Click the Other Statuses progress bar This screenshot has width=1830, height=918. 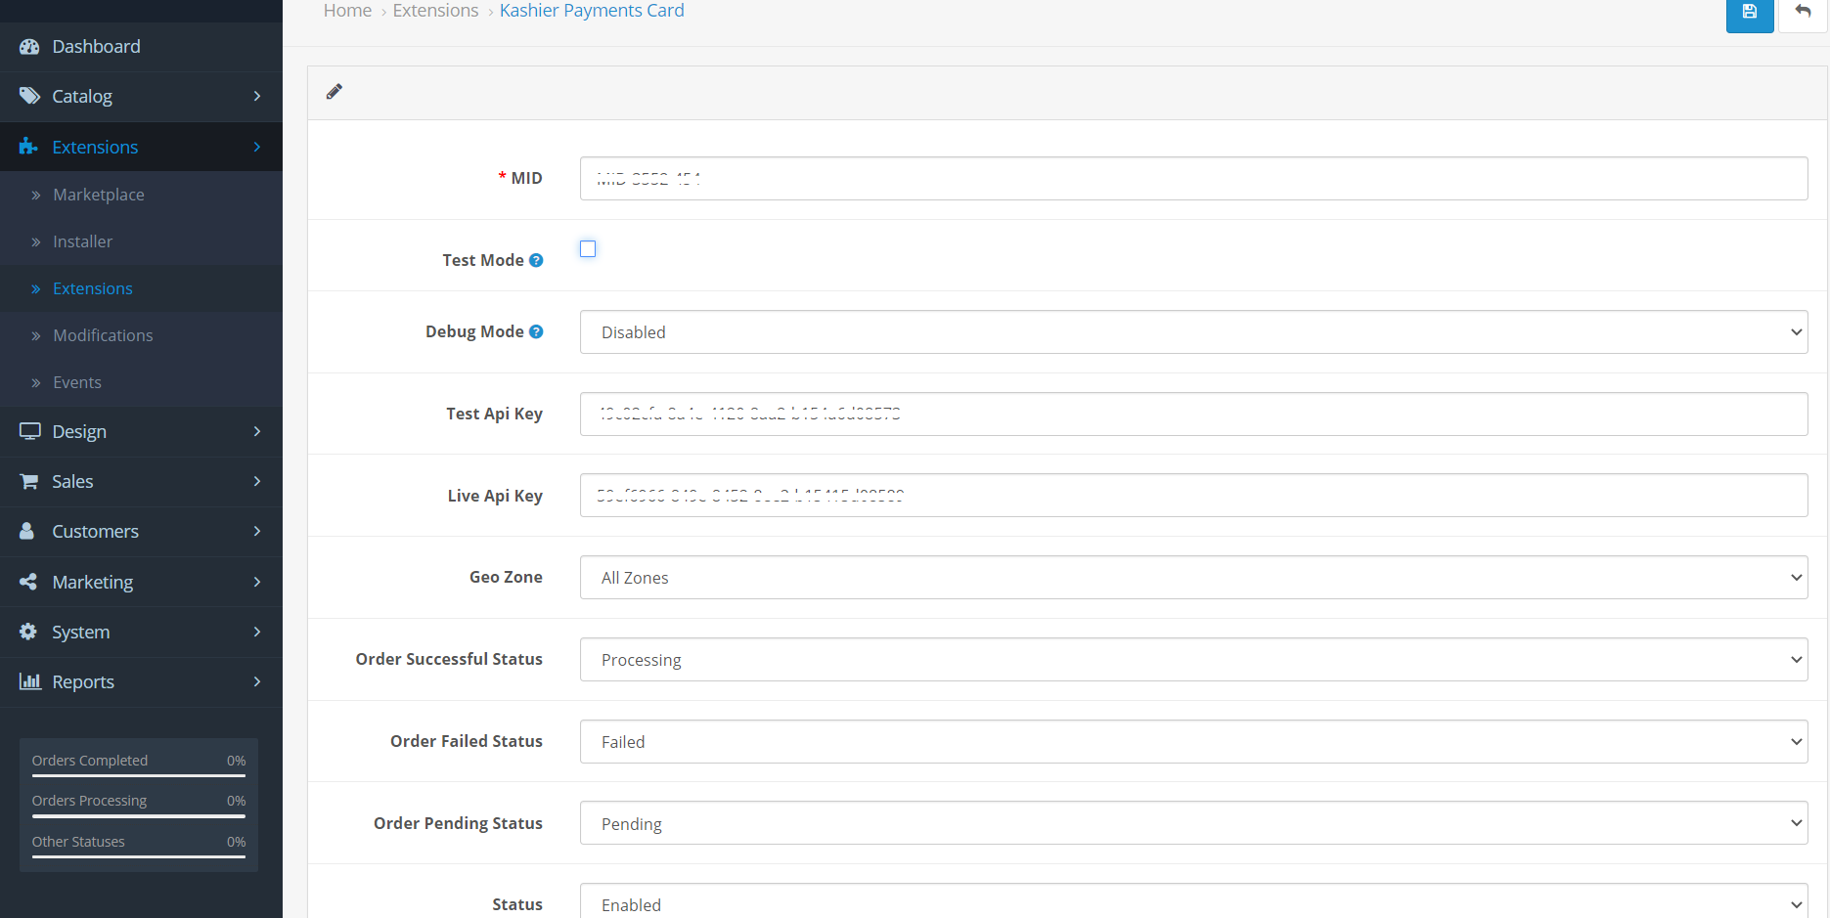pos(139,857)
